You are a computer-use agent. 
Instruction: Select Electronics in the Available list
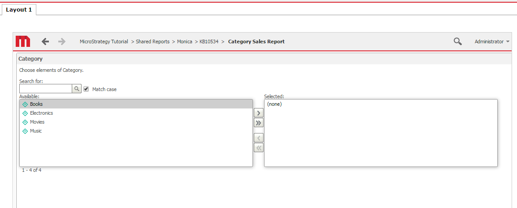pyautogui.click(x=41, y=113)
